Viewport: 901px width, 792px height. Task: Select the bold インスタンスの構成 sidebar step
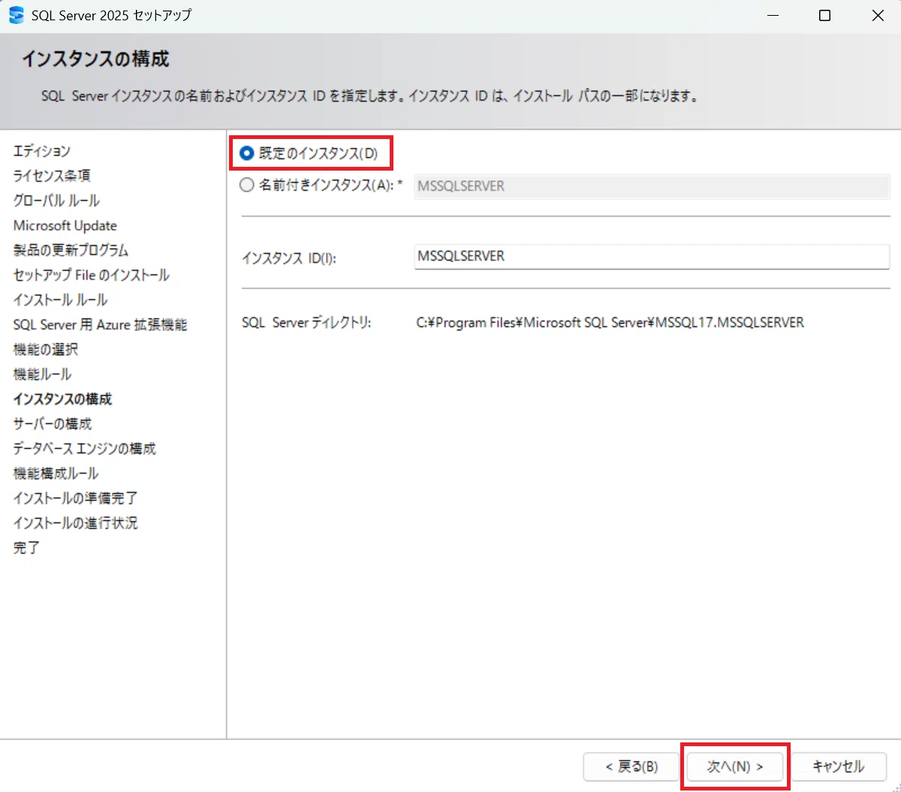point(62,399)
